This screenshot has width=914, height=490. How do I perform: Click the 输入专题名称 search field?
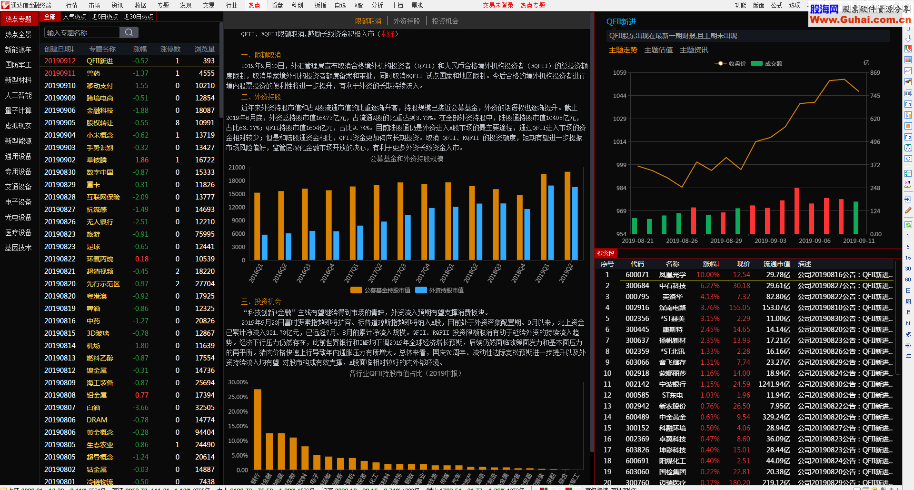(82, 32)
